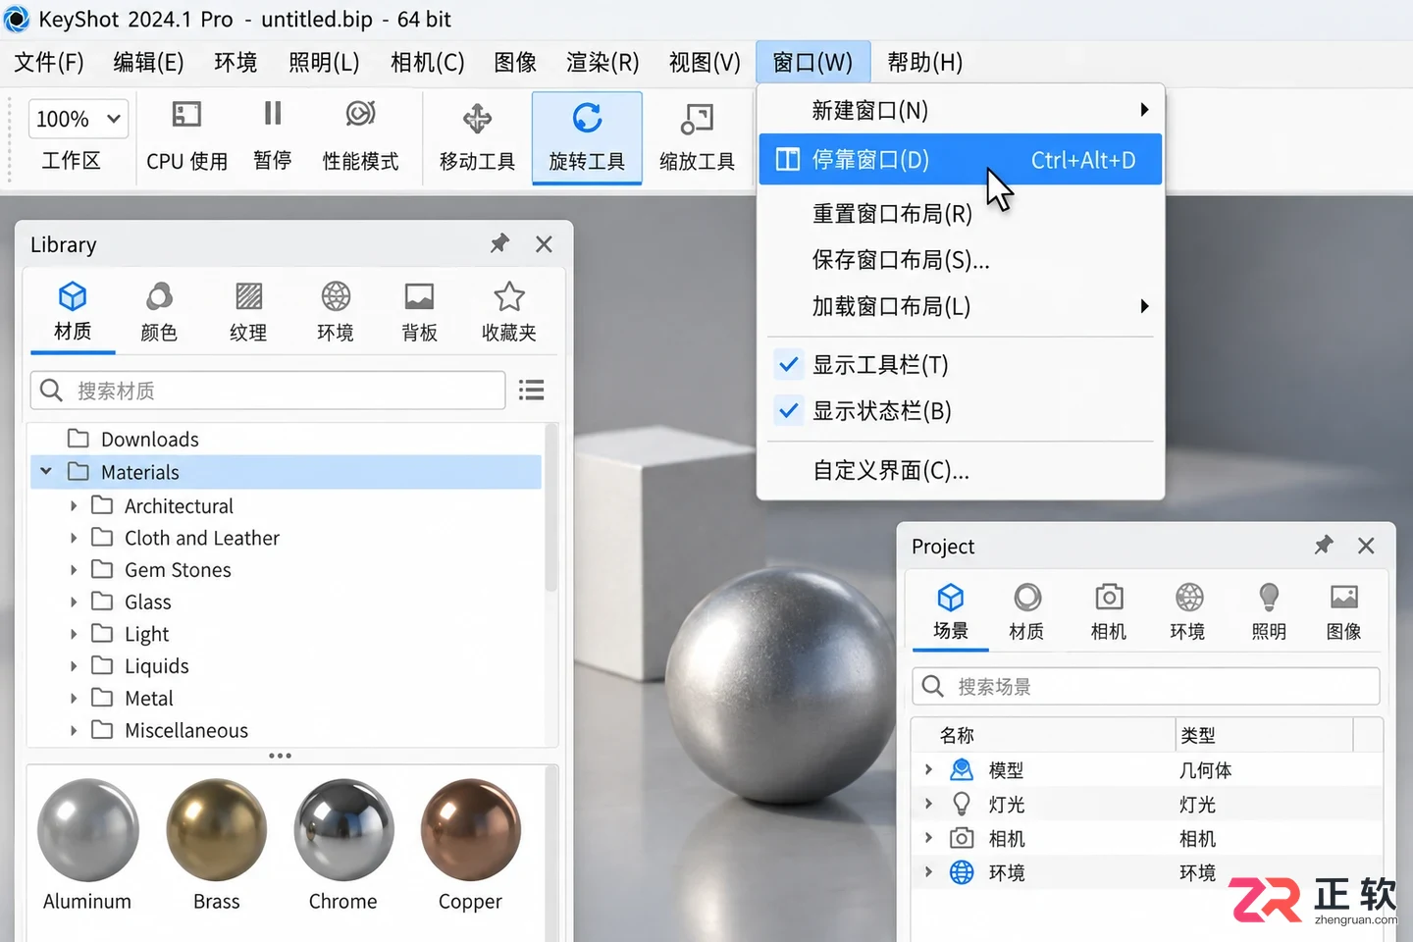Expand the Architectural folder
This screenshot has width=1413, height=942.
click(74, 506)
